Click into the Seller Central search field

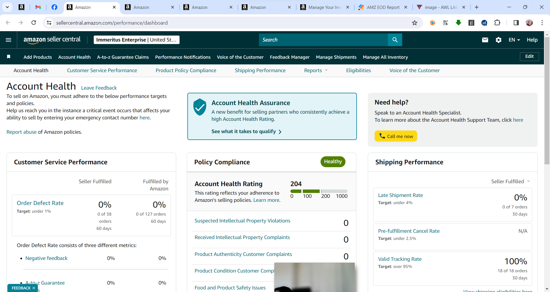[x=323, y=40]
